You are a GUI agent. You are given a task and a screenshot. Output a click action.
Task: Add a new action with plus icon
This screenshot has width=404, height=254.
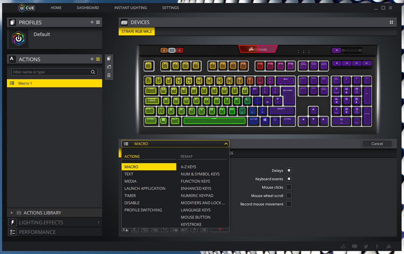tap(92, 59)
